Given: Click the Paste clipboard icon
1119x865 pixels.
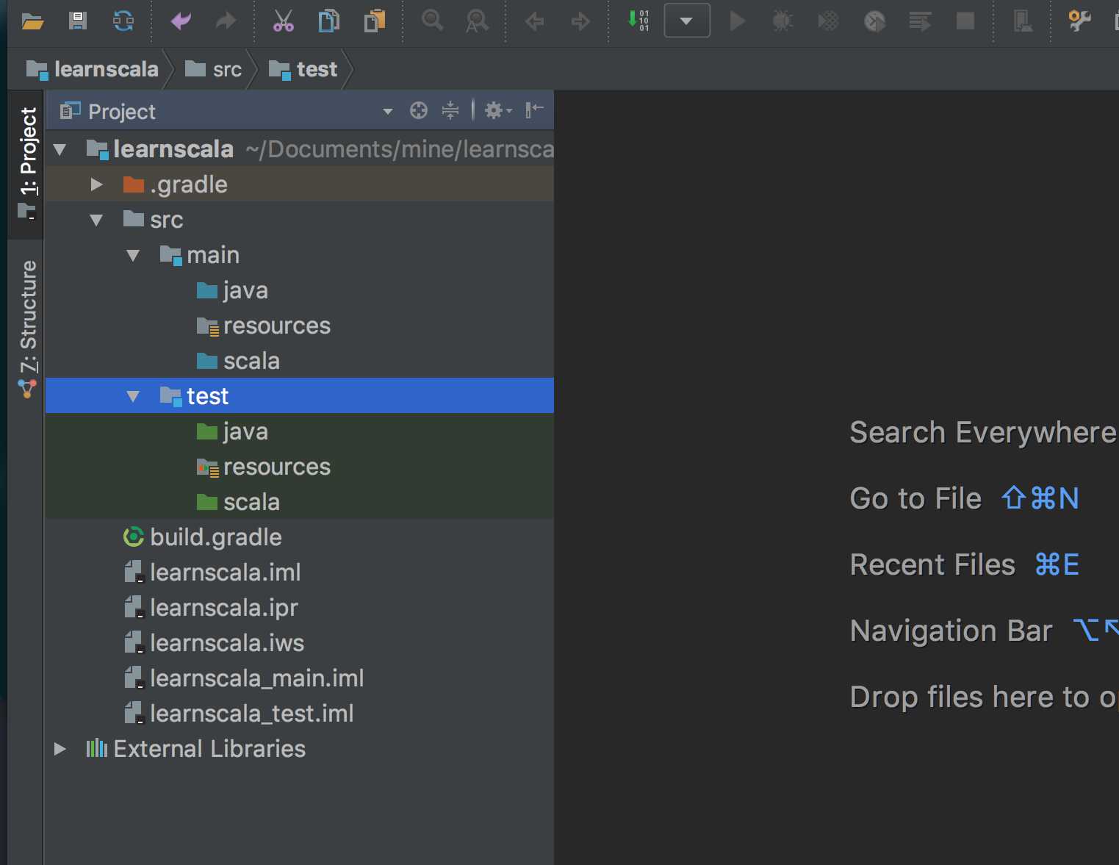Looking at the screenshot, I should (375, 21).
